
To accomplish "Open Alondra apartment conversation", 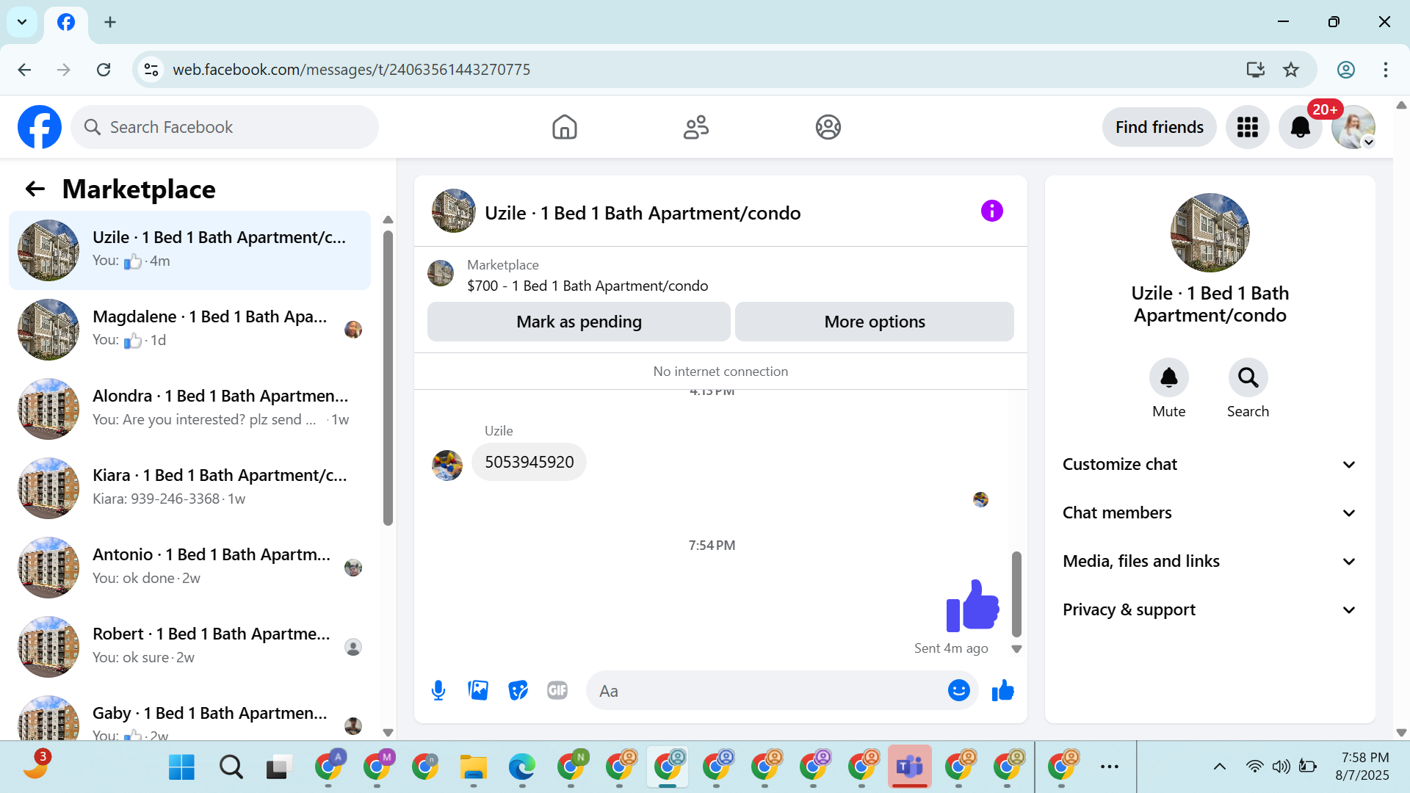I will click(x=189, y=408).
